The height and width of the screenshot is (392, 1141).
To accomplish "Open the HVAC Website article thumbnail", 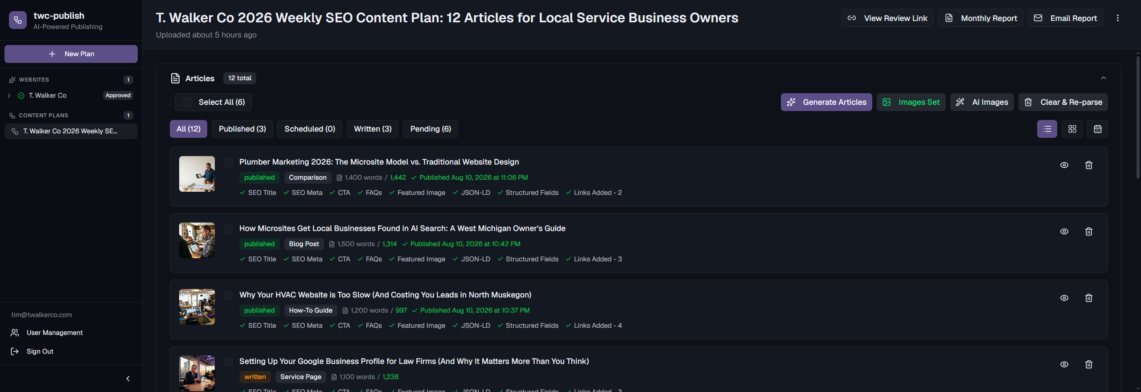I will [x=197, y=307].
